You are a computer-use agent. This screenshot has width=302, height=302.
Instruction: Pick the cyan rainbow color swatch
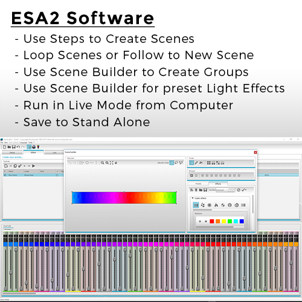tap(236, 221)
